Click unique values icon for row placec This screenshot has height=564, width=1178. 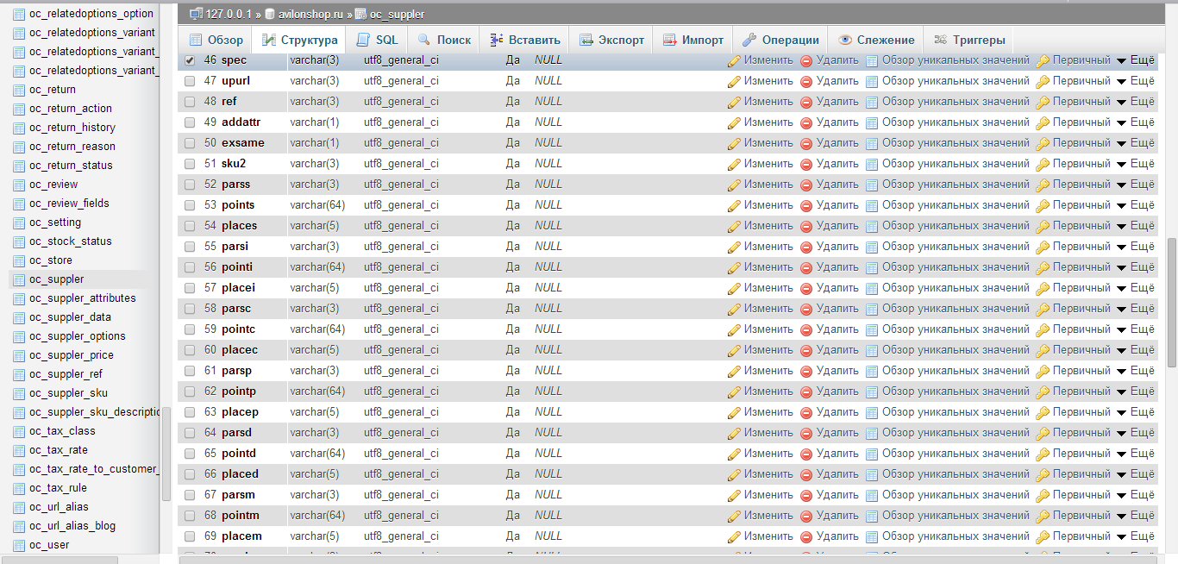(872, 350)
